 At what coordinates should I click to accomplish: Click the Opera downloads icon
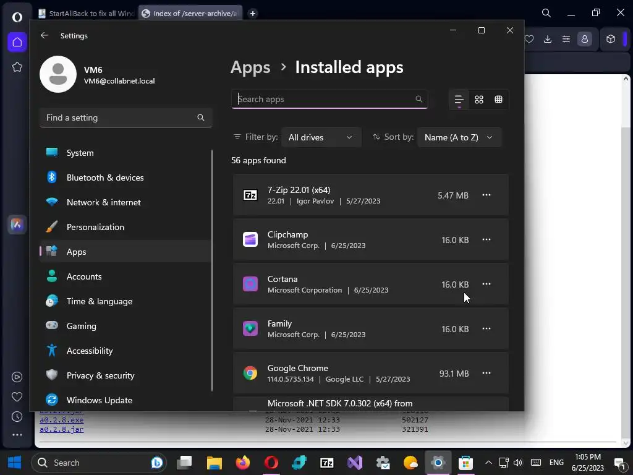pos(548,39)
